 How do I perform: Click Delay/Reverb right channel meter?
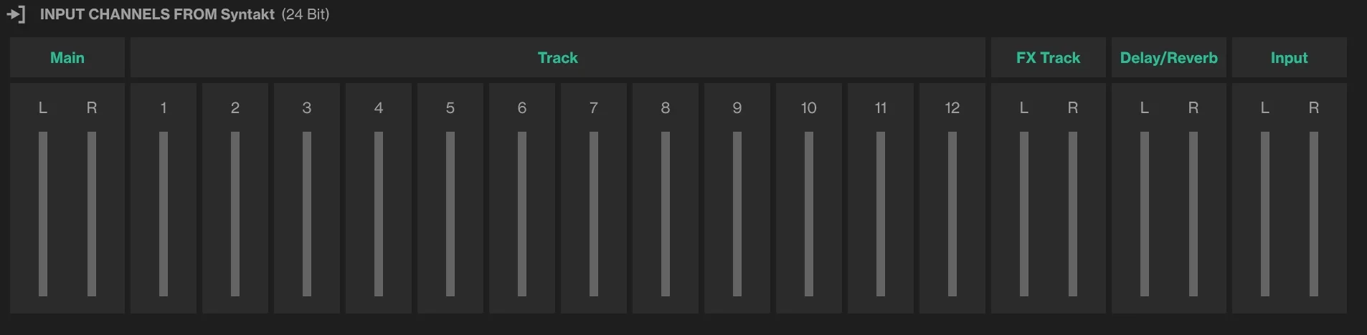point(1193,213)
